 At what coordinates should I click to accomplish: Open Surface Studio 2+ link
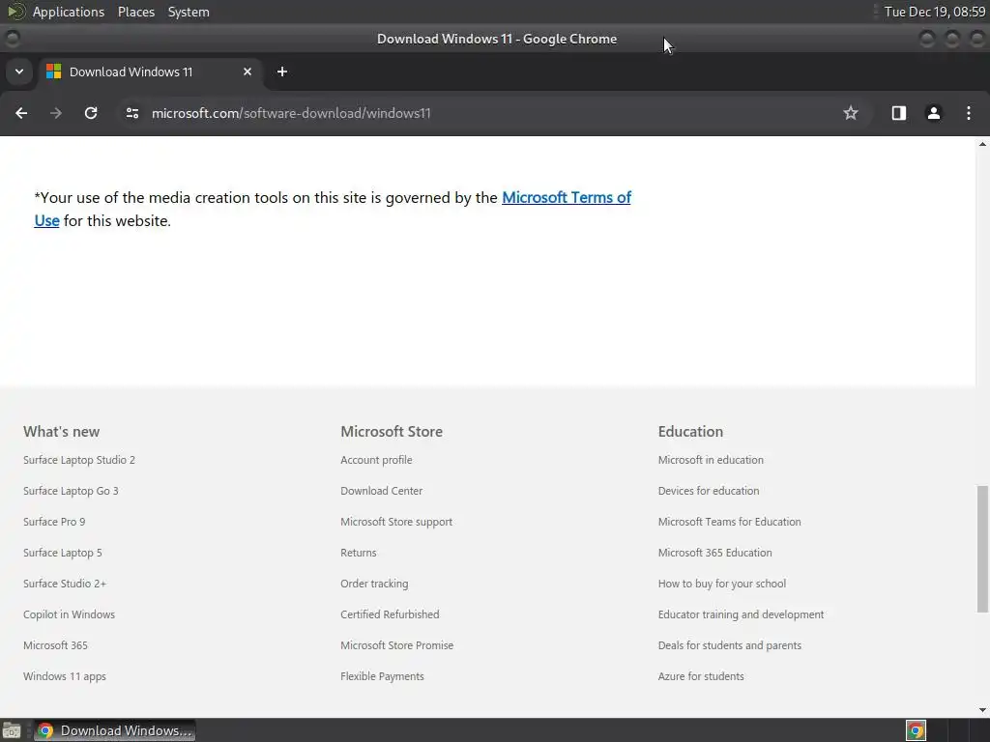(x=65, y=584)
